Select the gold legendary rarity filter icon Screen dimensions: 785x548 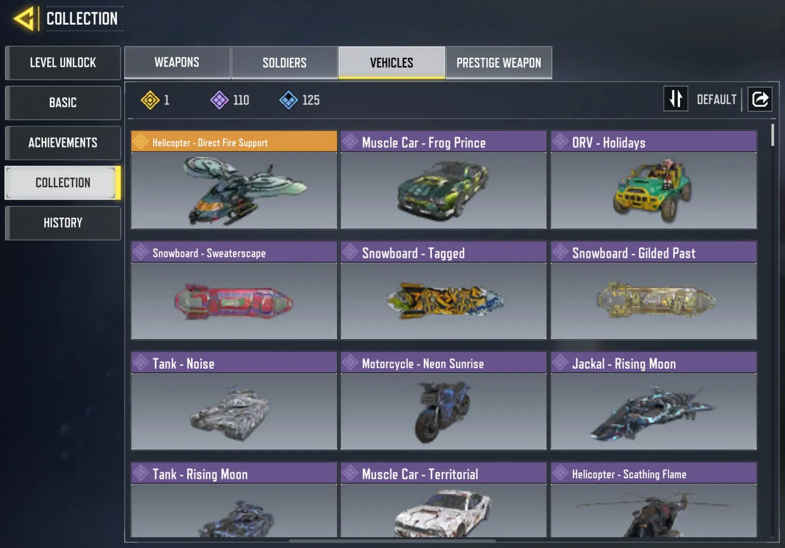click(150, 100)
